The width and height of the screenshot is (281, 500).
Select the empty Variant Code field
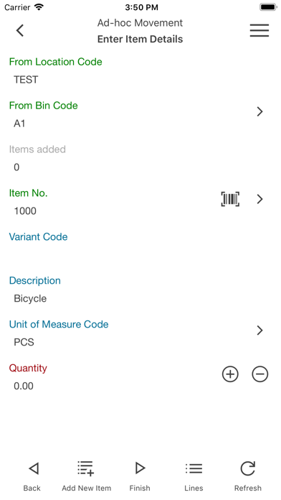[140, 254]
